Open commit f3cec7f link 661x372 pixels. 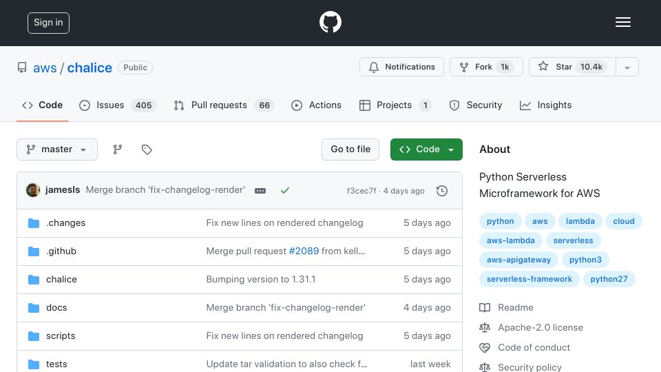coord(361,191)
